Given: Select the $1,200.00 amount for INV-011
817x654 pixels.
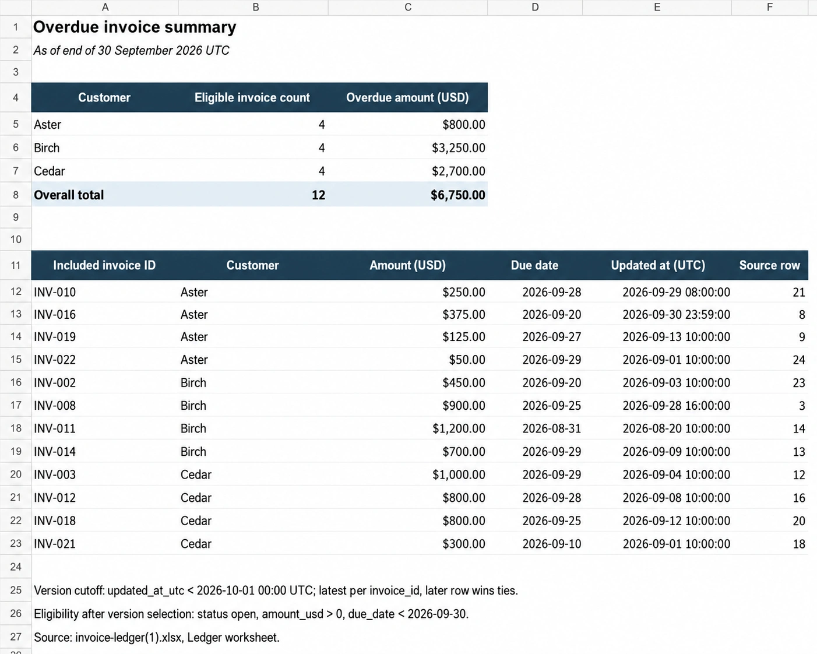Looking at the screenshot, I should [408, 428].
